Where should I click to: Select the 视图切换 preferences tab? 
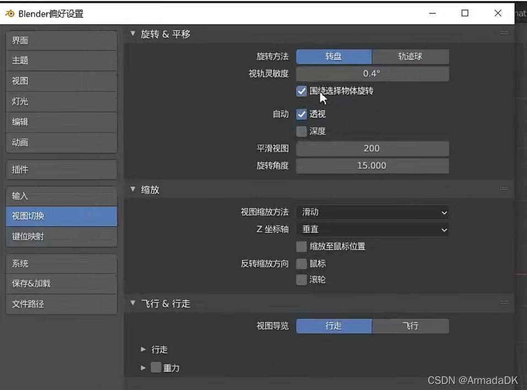pos(61,216)
